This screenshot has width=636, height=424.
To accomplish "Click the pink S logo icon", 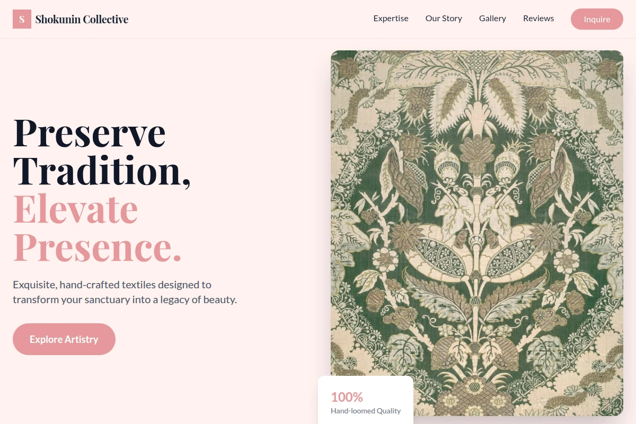I will tap(22, 19).
